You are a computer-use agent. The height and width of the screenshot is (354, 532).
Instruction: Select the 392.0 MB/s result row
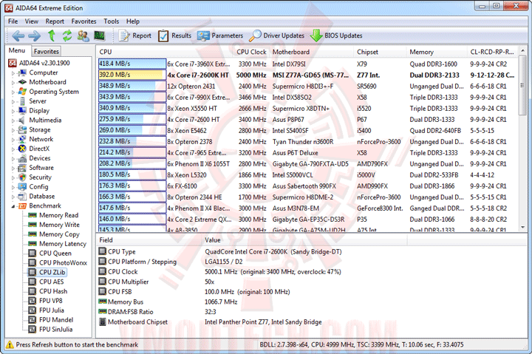(x=307, y=75)
